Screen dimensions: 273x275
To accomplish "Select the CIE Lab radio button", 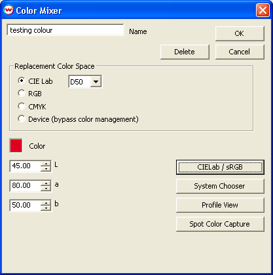I will 22,81.
